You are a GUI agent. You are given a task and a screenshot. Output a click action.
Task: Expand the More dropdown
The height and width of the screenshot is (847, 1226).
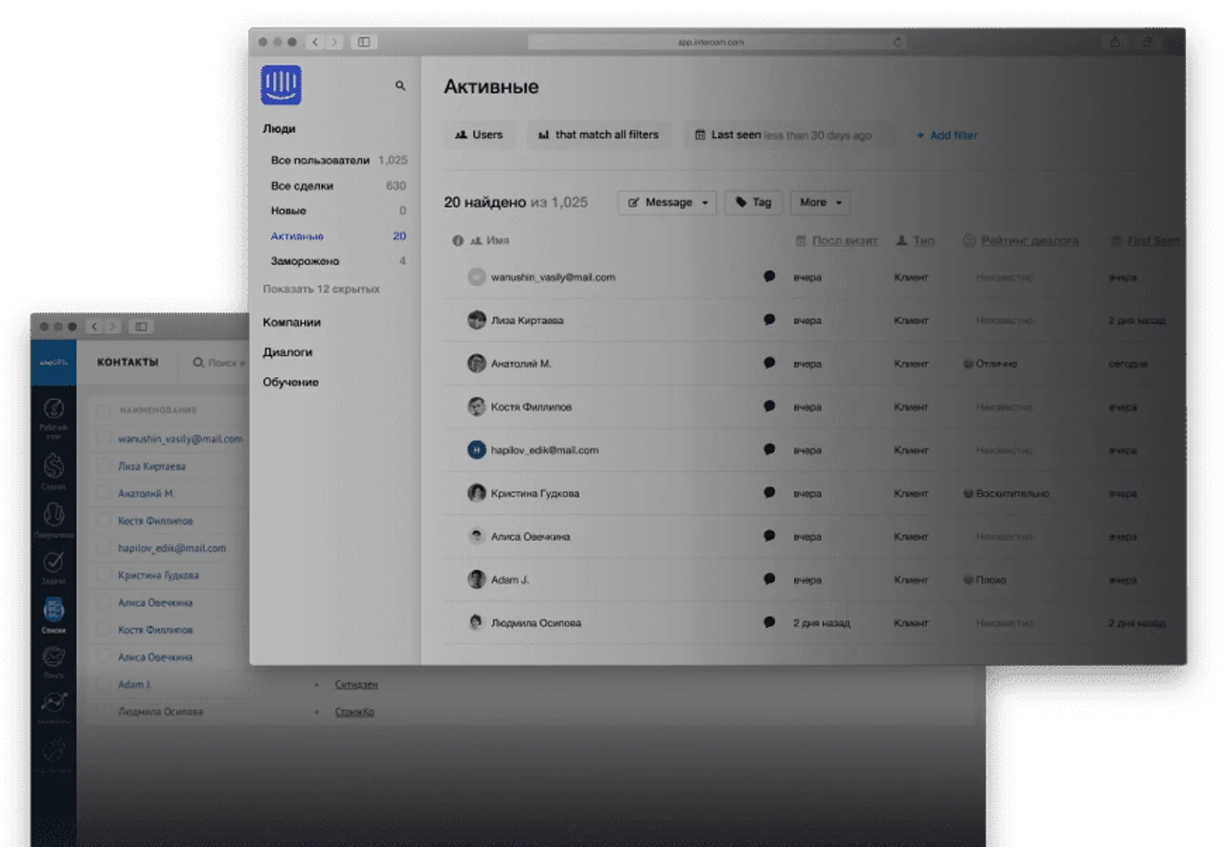819,202
